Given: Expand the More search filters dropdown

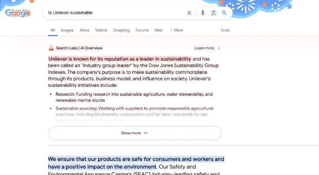Looking at the screenshot, I should tap(176, 30).
